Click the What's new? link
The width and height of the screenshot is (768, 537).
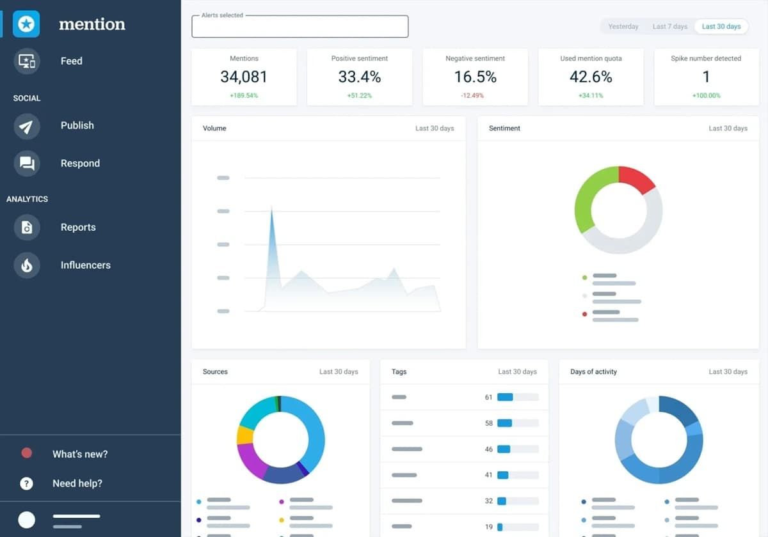80,455
